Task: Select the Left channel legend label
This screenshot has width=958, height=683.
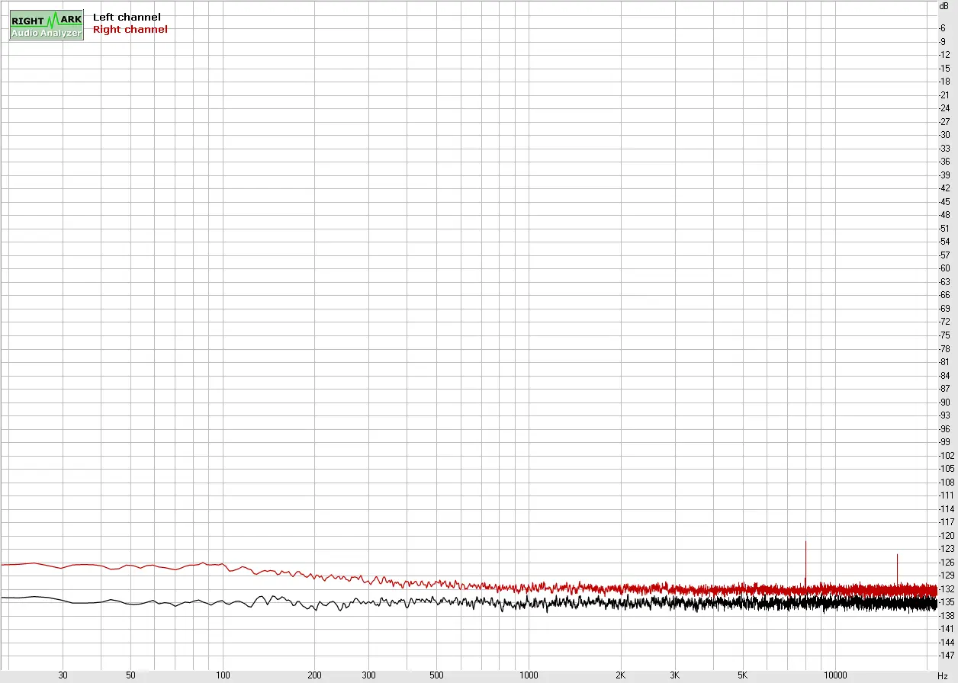Action: coord(127,17)
